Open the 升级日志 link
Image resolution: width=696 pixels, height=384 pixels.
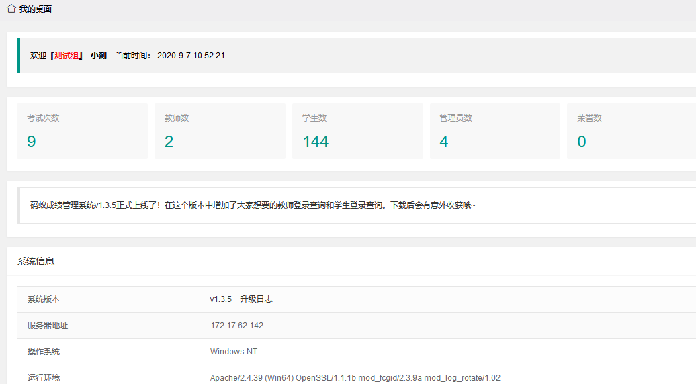pyautogui.click(x=256, y=299)
